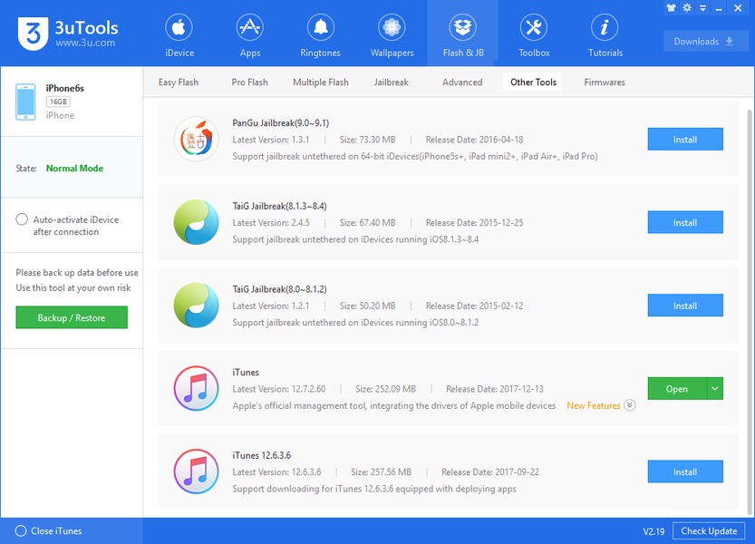The height and width of the screenshot is (544, 755).
Task: Open the Wallpapers section icon
Action: coord(392,28)
